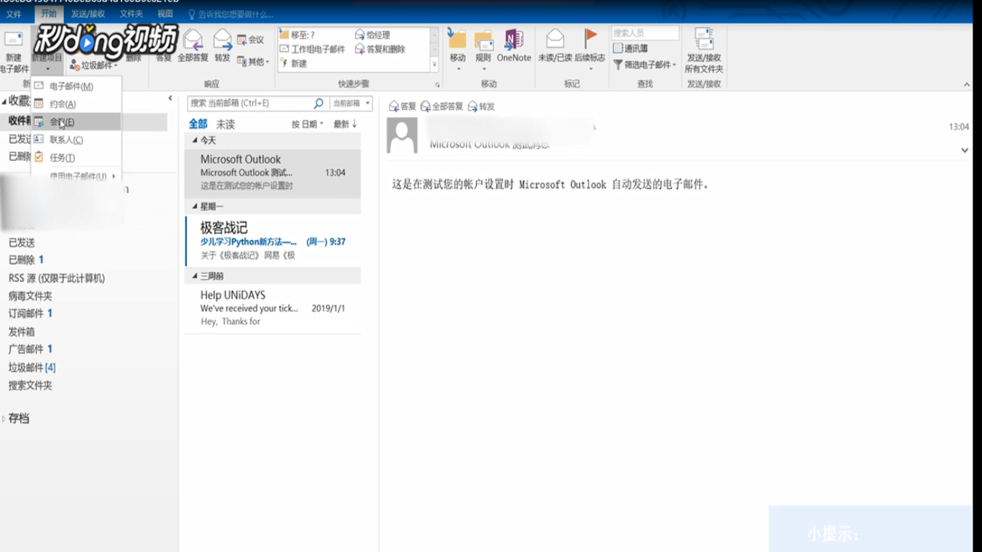Click the search magnifier icon
Viewport: 982px width, 552px height.
tap(319, 103)
